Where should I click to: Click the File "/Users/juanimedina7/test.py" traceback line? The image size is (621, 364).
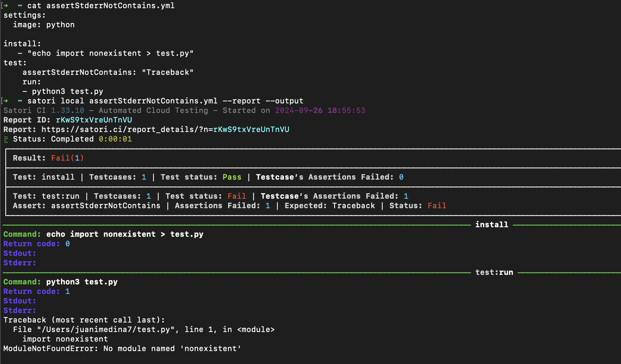click(144, 330)
